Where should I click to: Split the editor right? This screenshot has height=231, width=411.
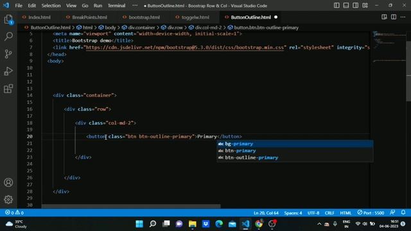[x=394, y=17]
